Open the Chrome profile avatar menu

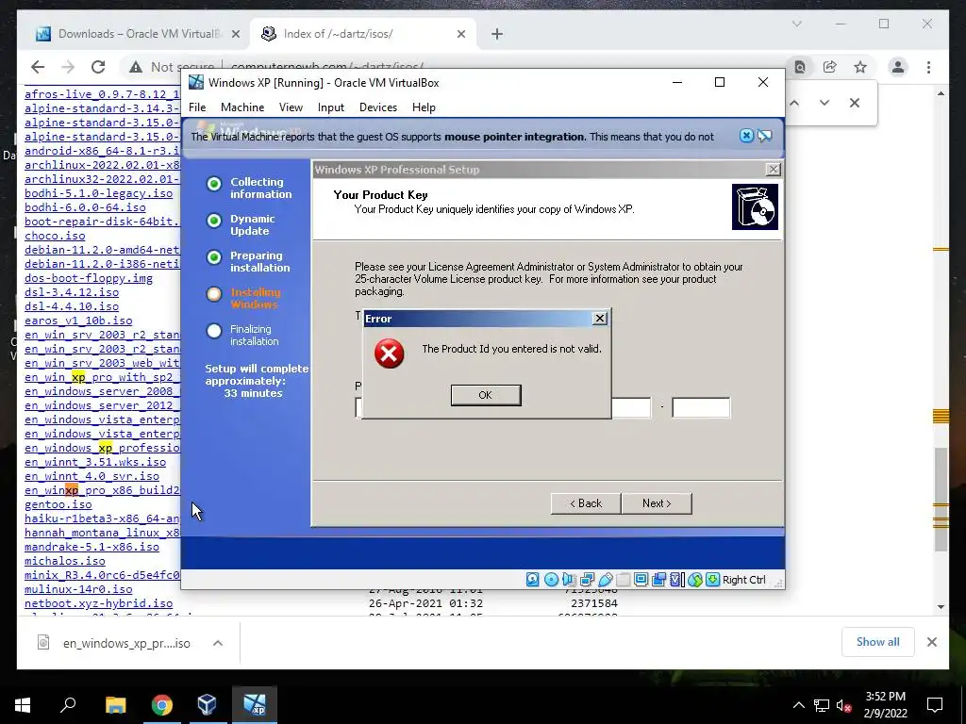point(898,67)
